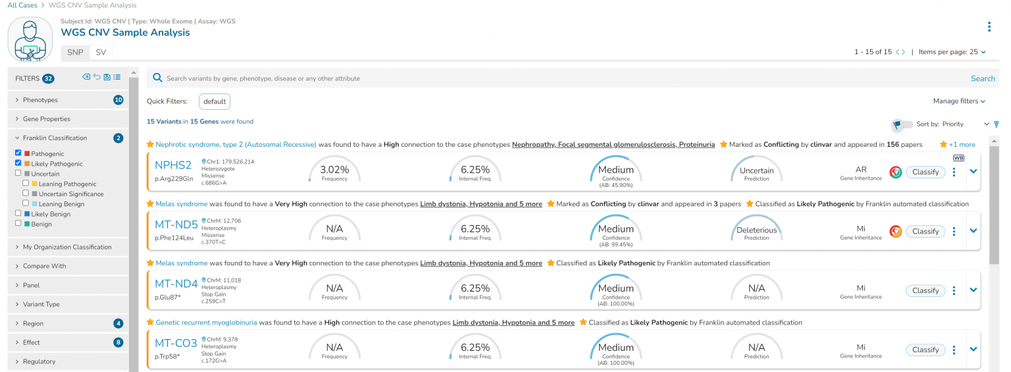Save the current filter set via disk icon
This screenshot has height=372, width=1011.
point(107,77)
